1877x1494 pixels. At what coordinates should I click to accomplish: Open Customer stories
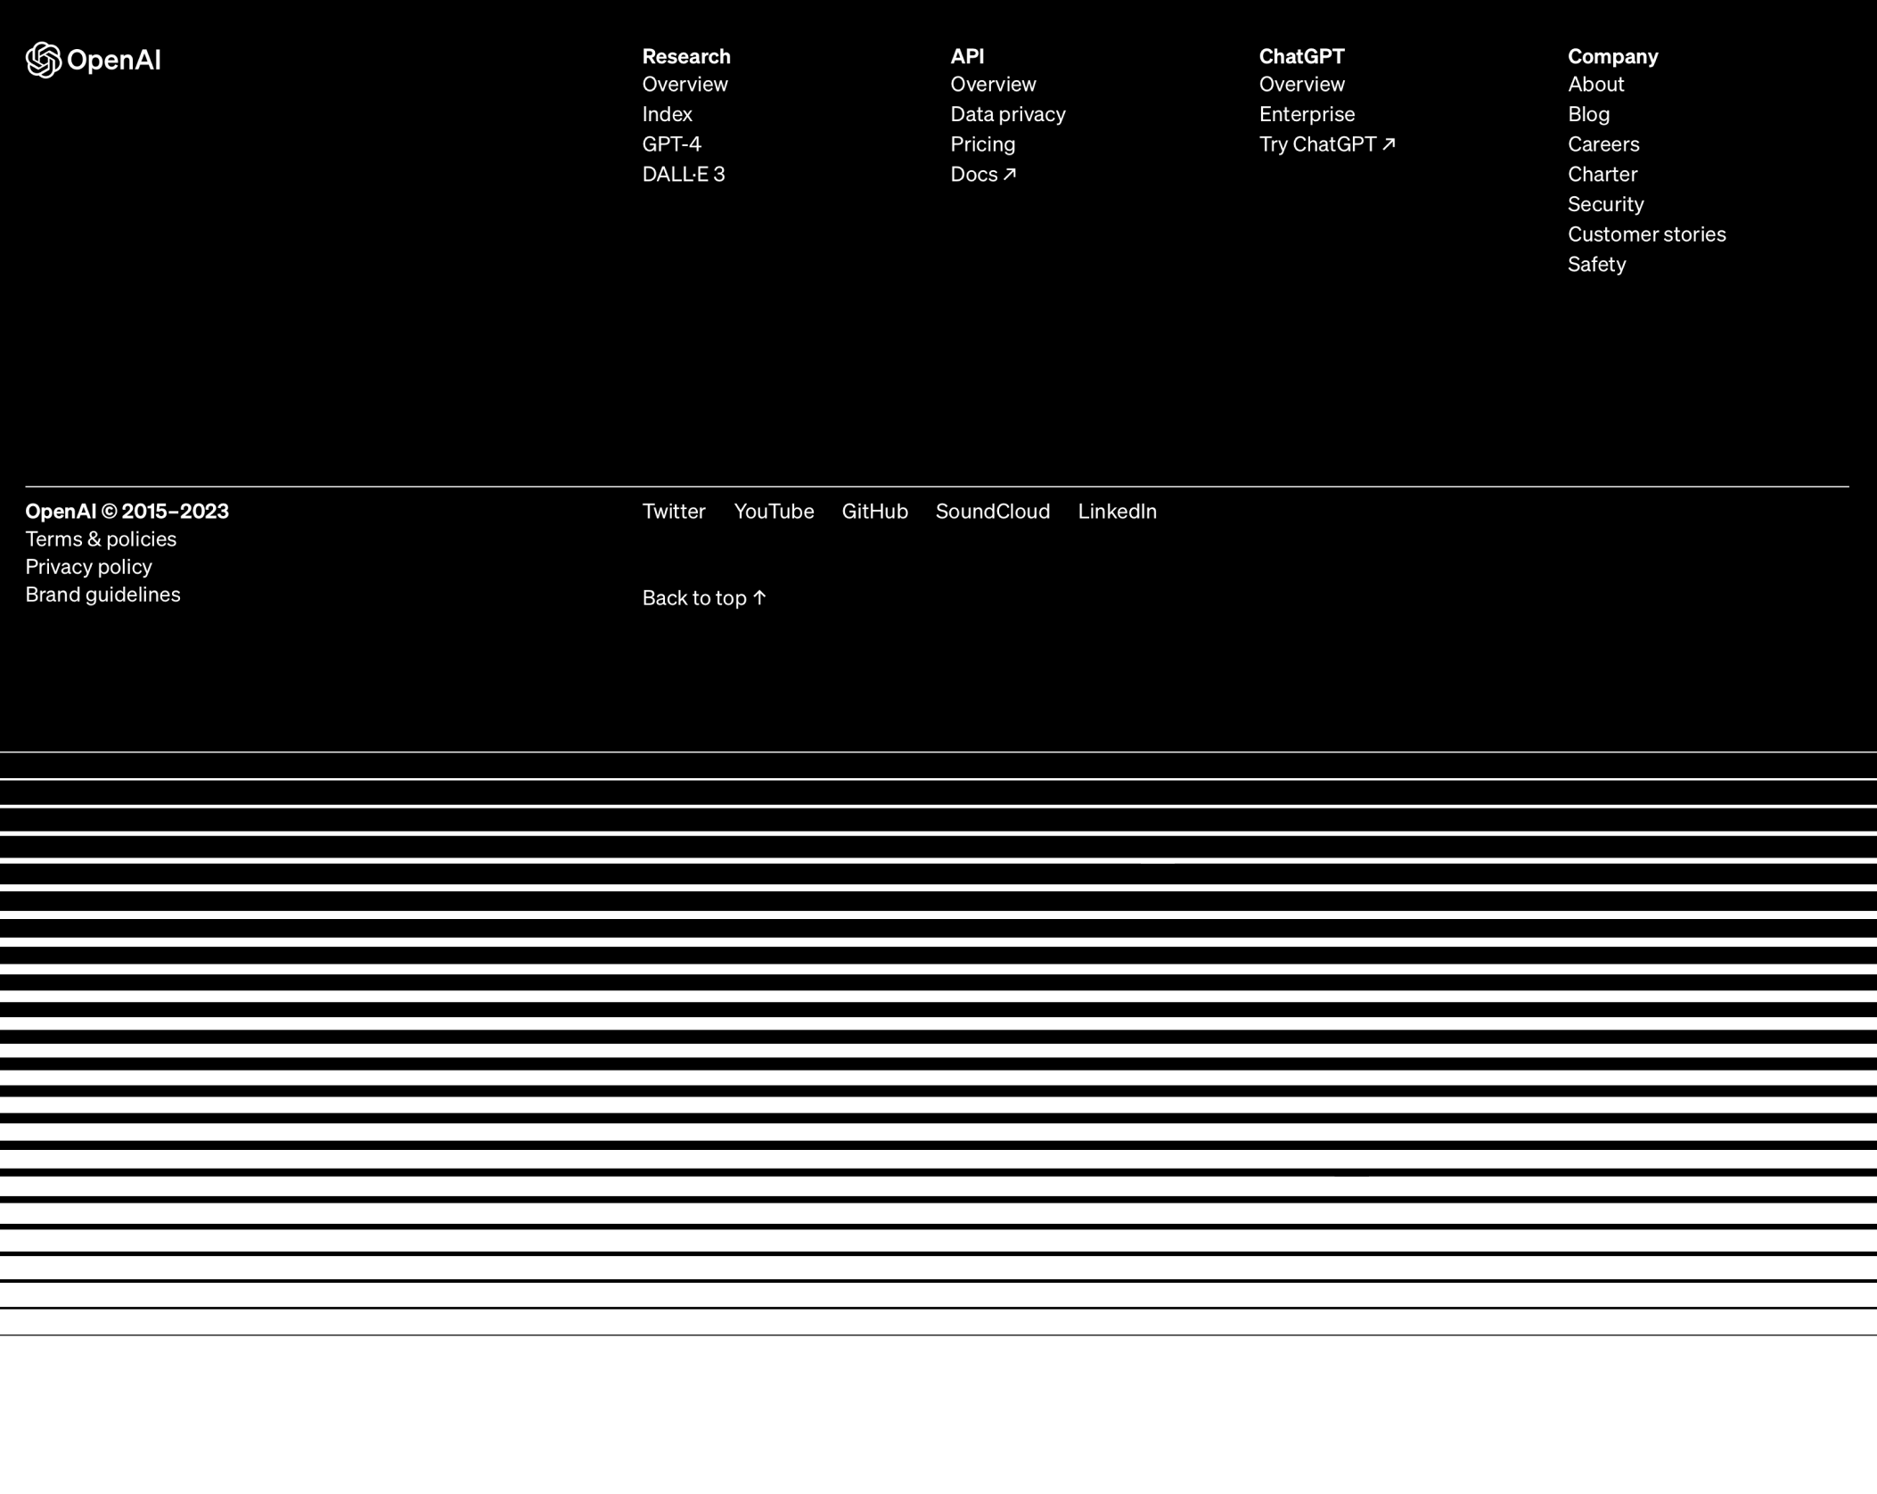click(1646, 234)
